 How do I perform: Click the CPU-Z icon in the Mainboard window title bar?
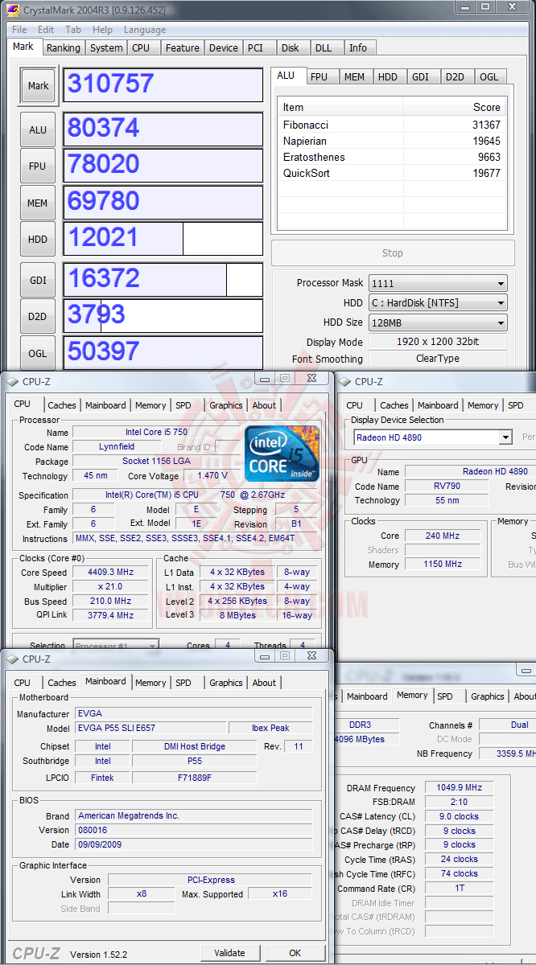pyautogui.click(x=12, y=659)
